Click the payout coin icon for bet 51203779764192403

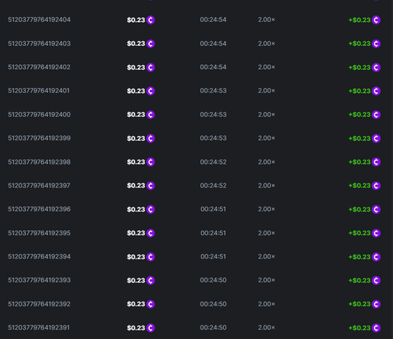[x=376, y=44]
